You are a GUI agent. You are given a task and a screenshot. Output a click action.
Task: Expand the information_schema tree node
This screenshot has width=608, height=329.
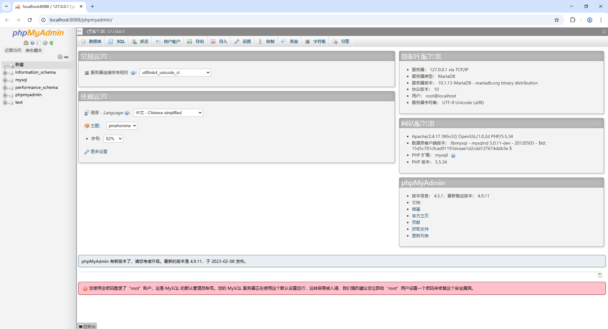point(5,73)
